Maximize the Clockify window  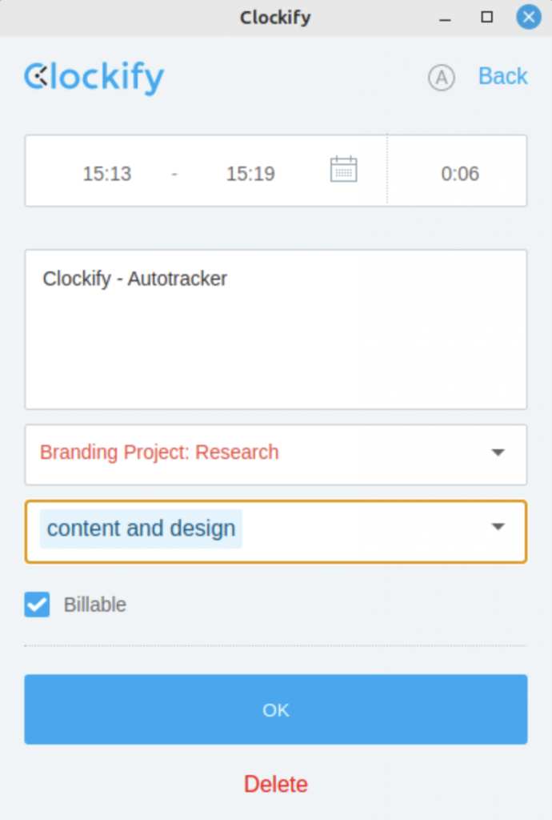click(486, 18)
